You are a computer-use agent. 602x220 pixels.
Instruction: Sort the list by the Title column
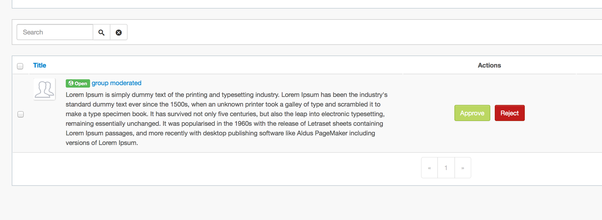[40, 65]
